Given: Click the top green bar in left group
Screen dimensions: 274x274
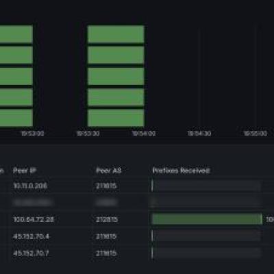Looking at the screenshot, I should click(x=16, y=34).
